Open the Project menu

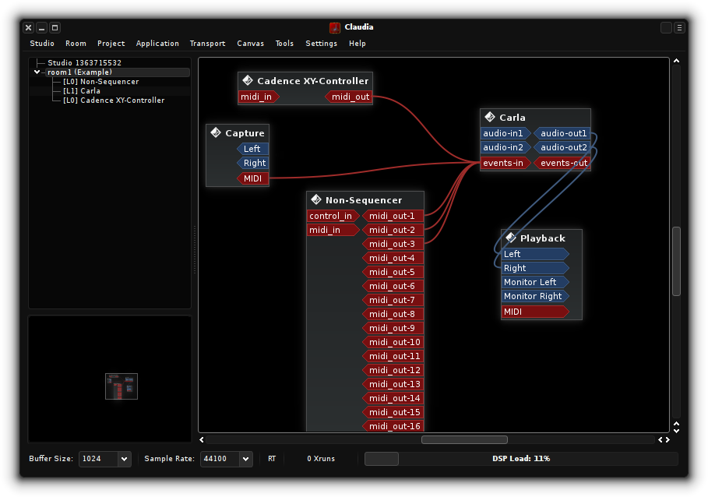111,44
